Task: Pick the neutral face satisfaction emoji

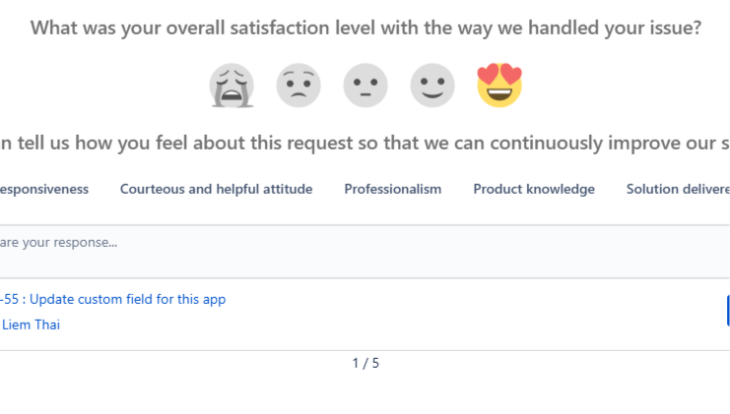Action: (365, 86)
